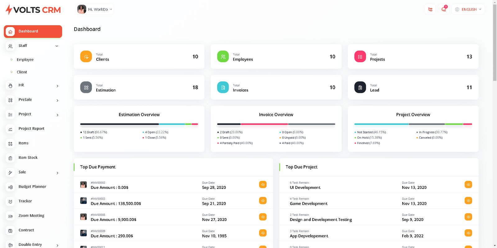This screenshot has height=248, width=497.
Task: Click the Project Overview progress bar
Action: 413,124
